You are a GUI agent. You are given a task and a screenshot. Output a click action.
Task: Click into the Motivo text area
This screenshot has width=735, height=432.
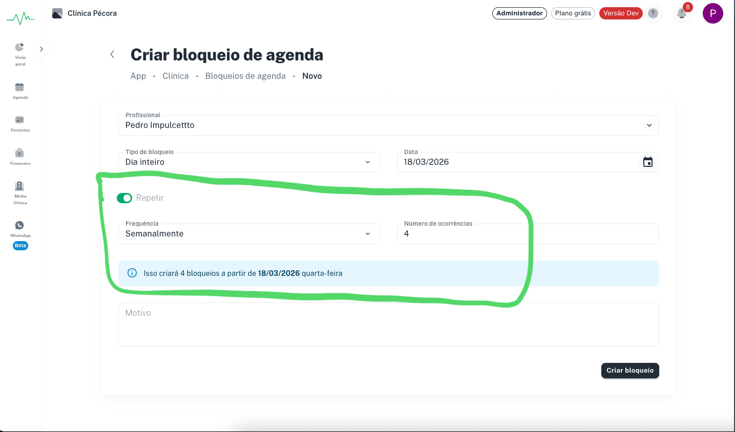point(389,325)
